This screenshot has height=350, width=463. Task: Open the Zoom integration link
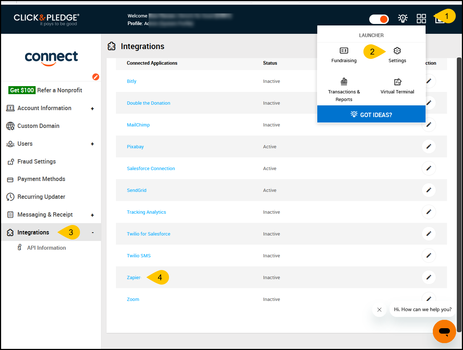tap(133, 299)
